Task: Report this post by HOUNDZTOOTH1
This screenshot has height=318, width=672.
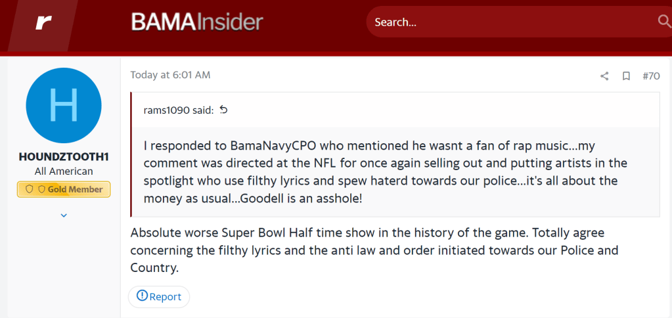Action: click(159, 296)
